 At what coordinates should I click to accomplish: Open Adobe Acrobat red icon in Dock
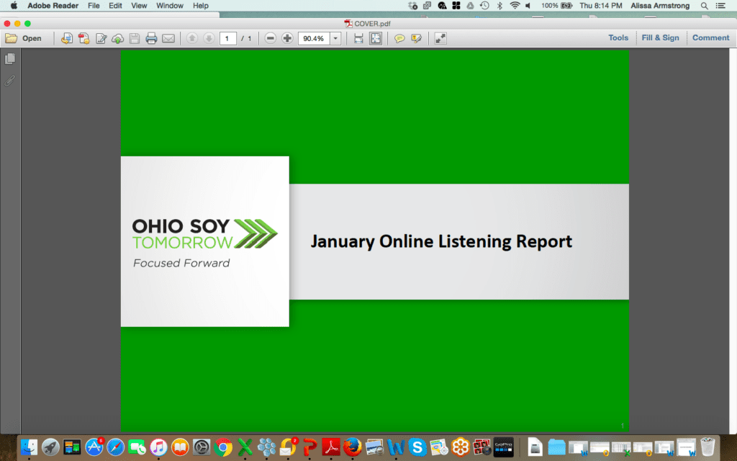click(331, 447)
